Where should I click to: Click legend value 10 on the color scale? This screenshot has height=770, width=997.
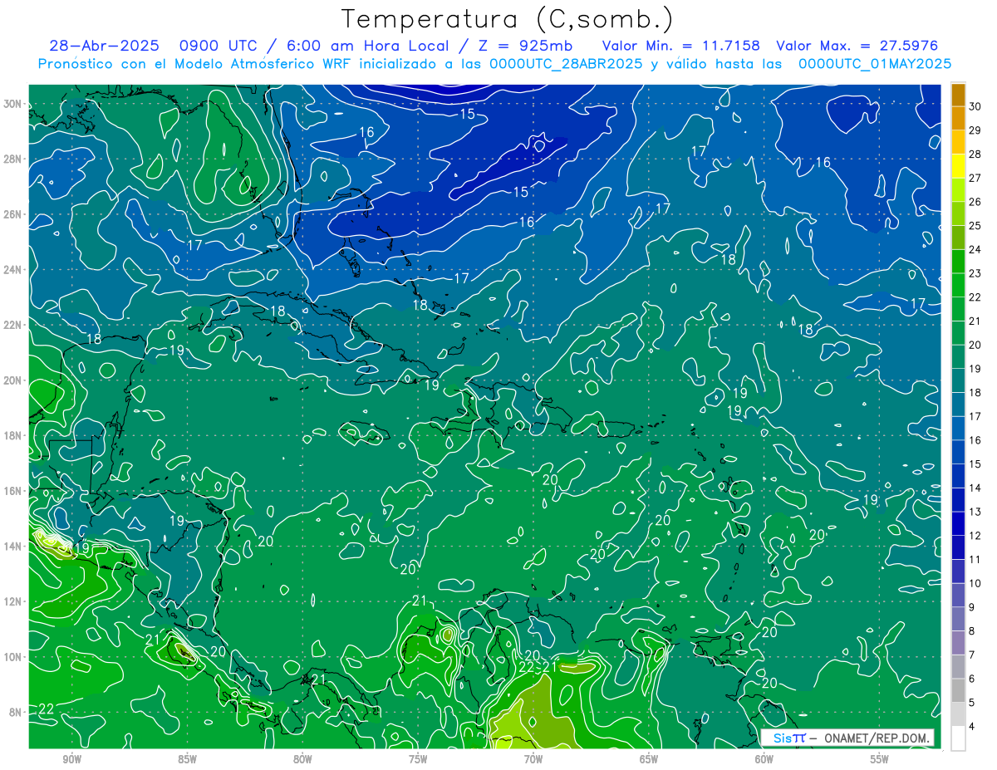tap(975, 584)
